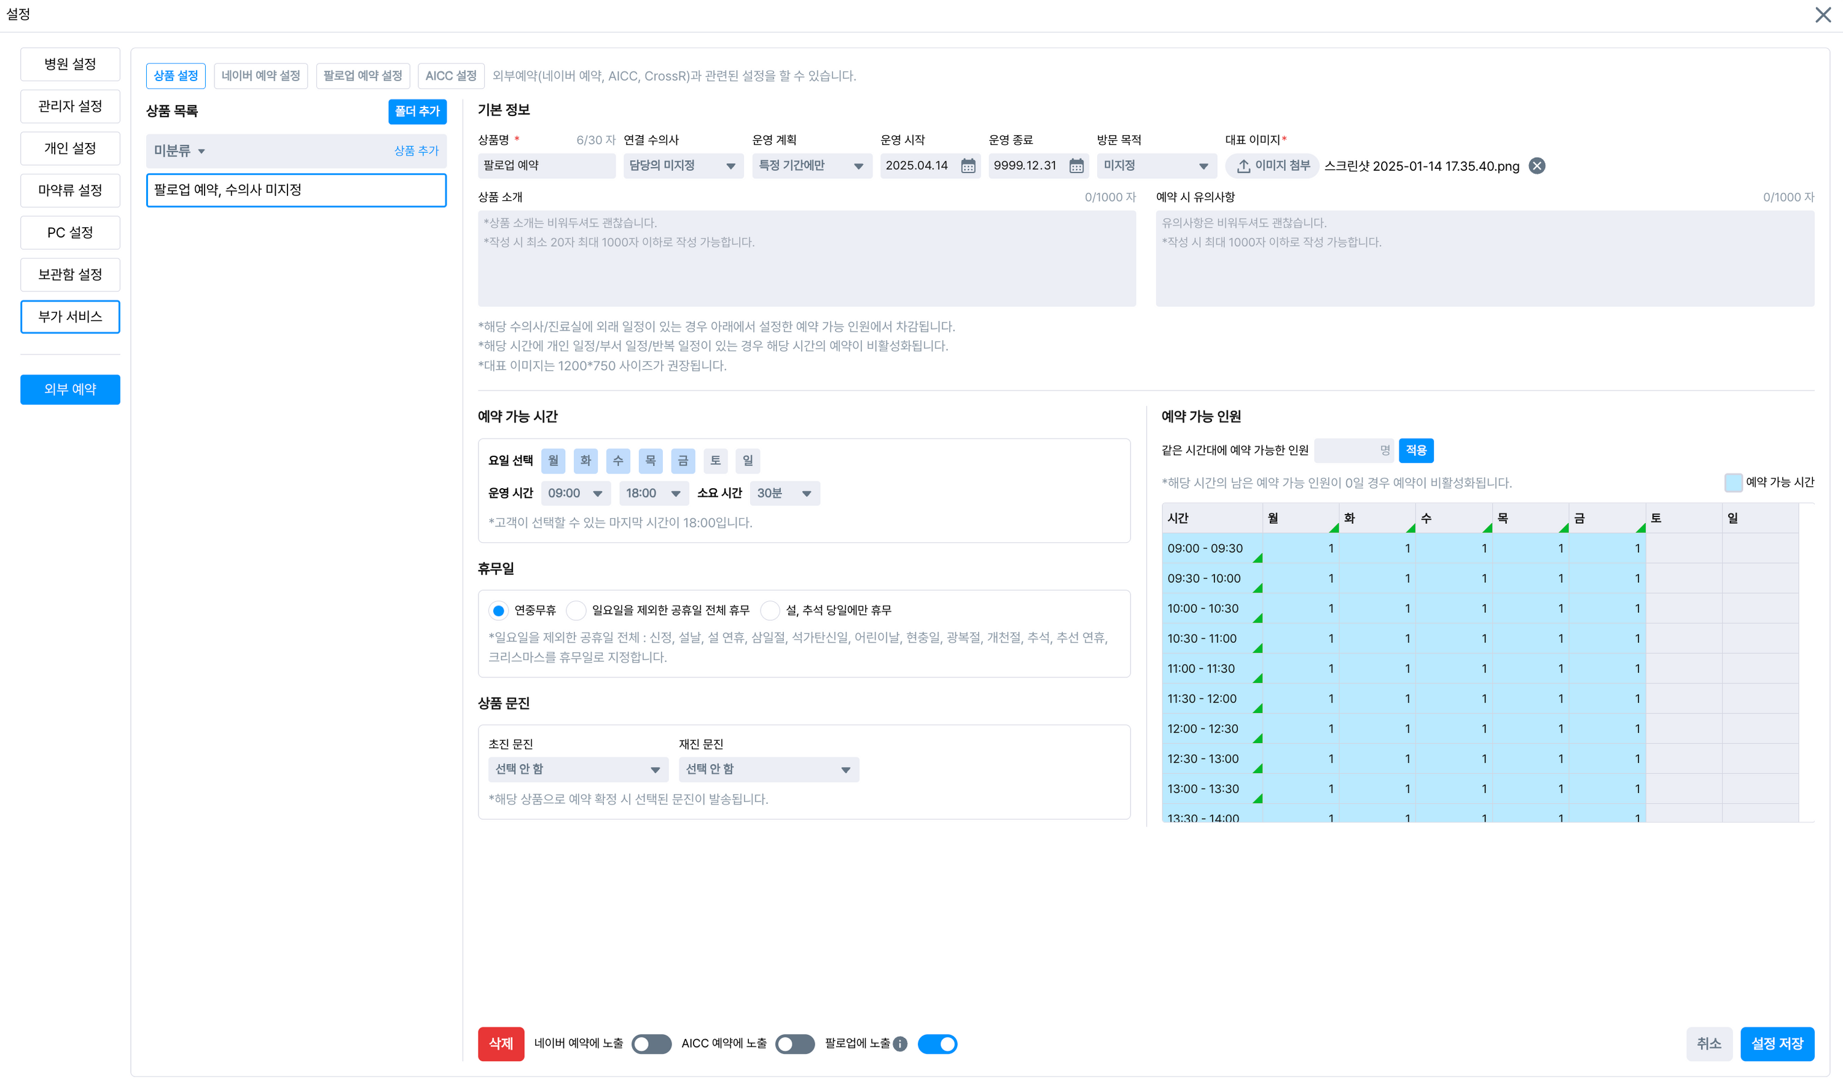Open the AICC 설정 tab
The height and width of the screenshot is (1087, 1843).
click(x=450, y=76)
